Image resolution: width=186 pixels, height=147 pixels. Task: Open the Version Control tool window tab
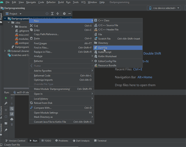tap(15, 141)
